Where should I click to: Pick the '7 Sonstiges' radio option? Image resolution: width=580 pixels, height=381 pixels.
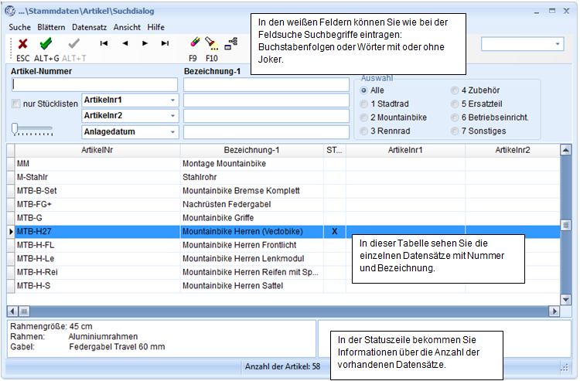455,131
